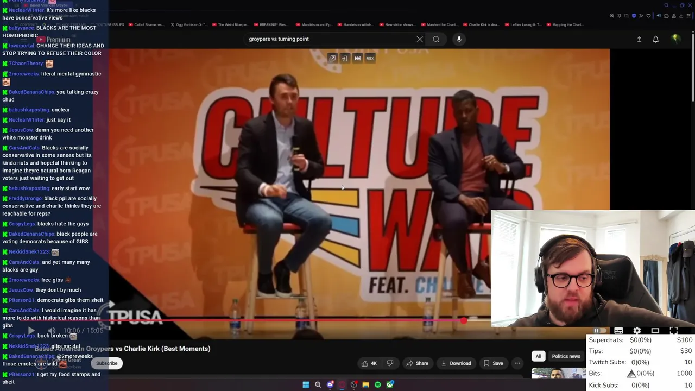
Task: Click the browser tab sound speaker icon
Action: pos(659,15)
